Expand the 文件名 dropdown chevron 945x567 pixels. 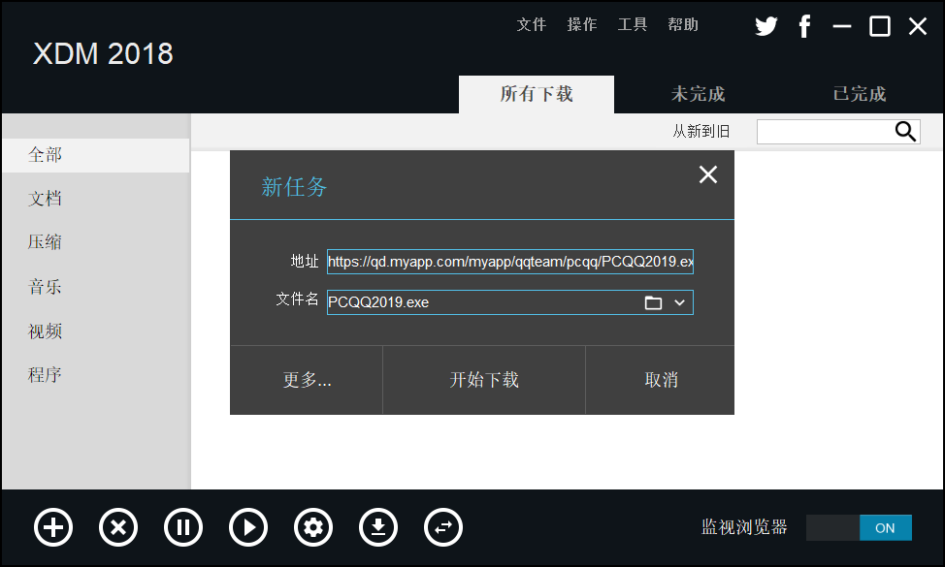pyautogui.click(x=680, y=302)
